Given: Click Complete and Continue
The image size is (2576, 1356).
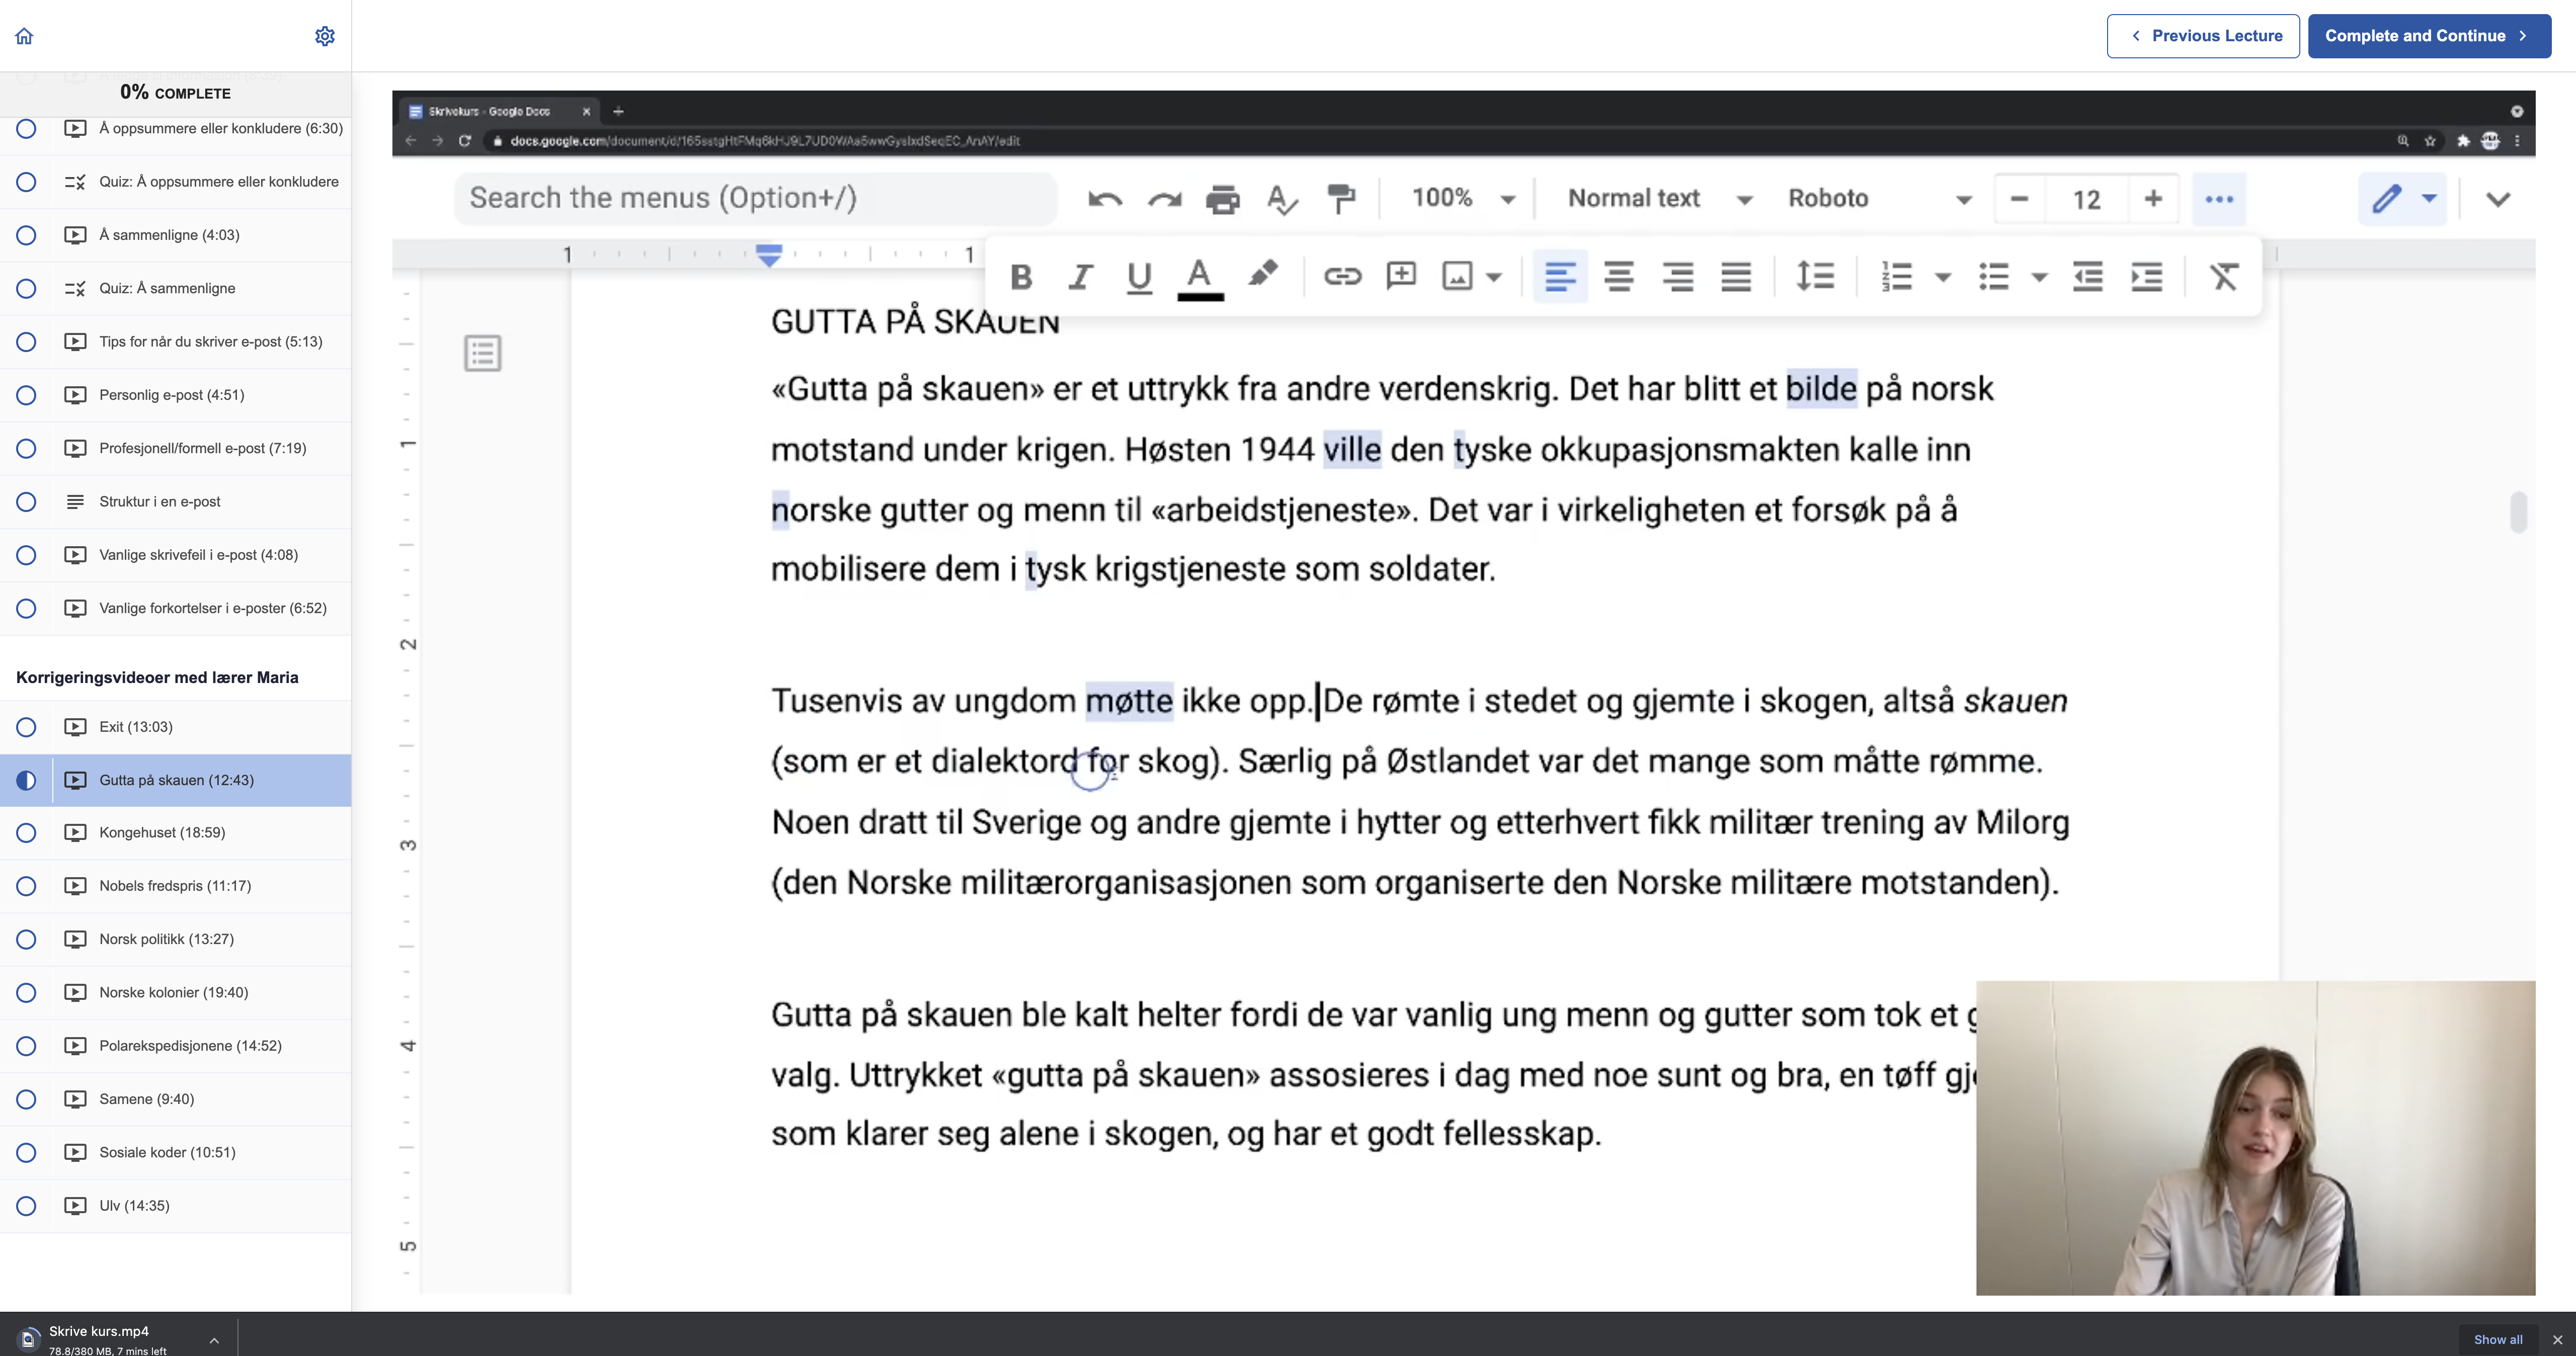Looking at the screenshot, I should [x=2429, y=36].
